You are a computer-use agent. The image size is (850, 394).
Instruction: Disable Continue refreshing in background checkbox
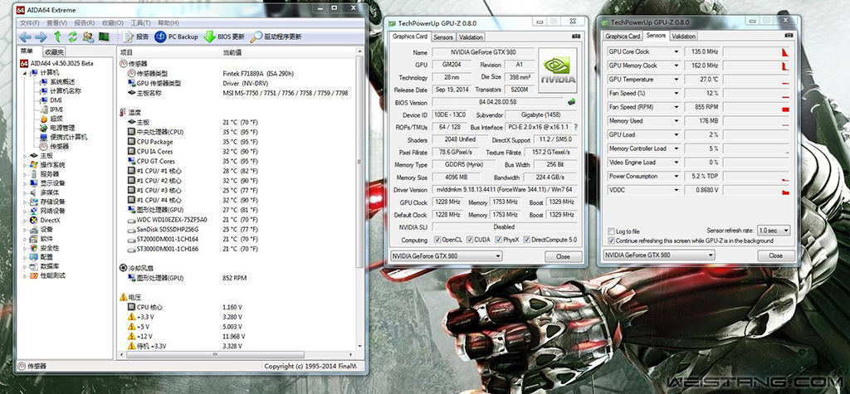point(612,241)
